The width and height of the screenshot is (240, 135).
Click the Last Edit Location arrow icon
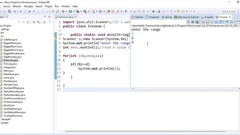pos(178,11)
